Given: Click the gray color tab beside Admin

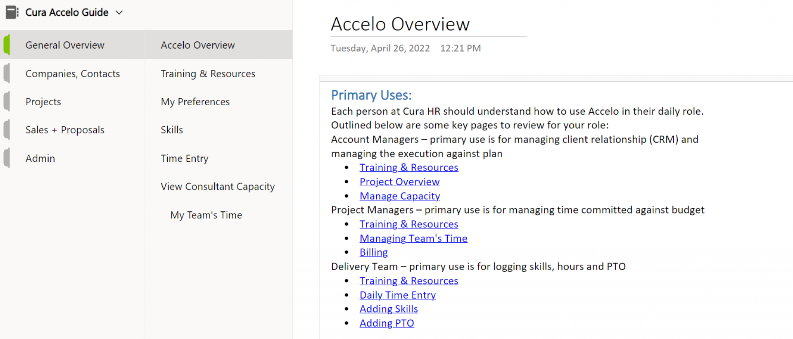Looking at the screenshot, I should point(7,158).
